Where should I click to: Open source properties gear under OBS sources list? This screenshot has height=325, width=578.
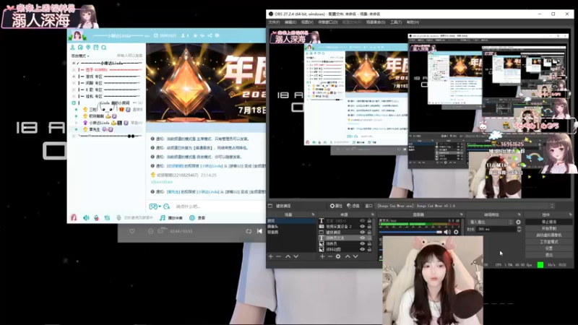point(338,256)
